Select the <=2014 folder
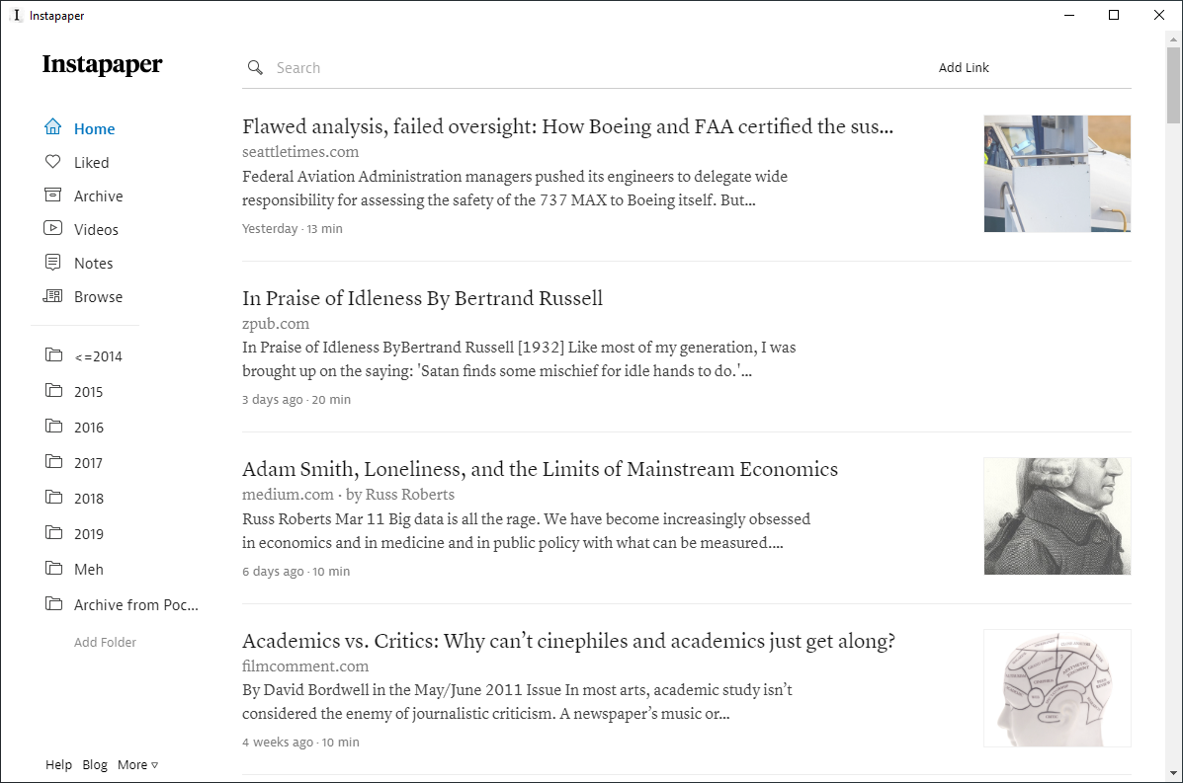The width and height of the screenshot is (1183, 783). tap(98, 356)
